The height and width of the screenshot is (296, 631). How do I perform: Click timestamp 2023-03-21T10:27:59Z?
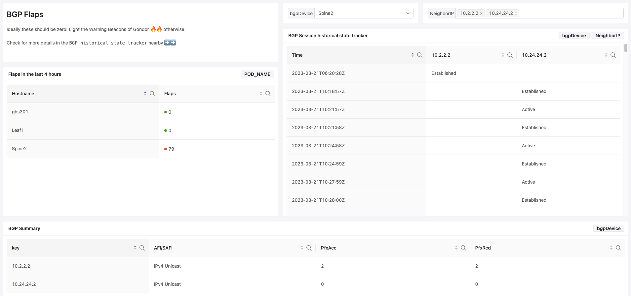(x=318, y=182)
